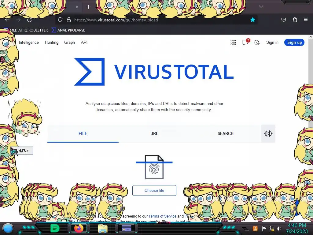Screen dimensions: 313x235
Task: Click the icon right of SEARCH tab
Action: coord(268,133)
